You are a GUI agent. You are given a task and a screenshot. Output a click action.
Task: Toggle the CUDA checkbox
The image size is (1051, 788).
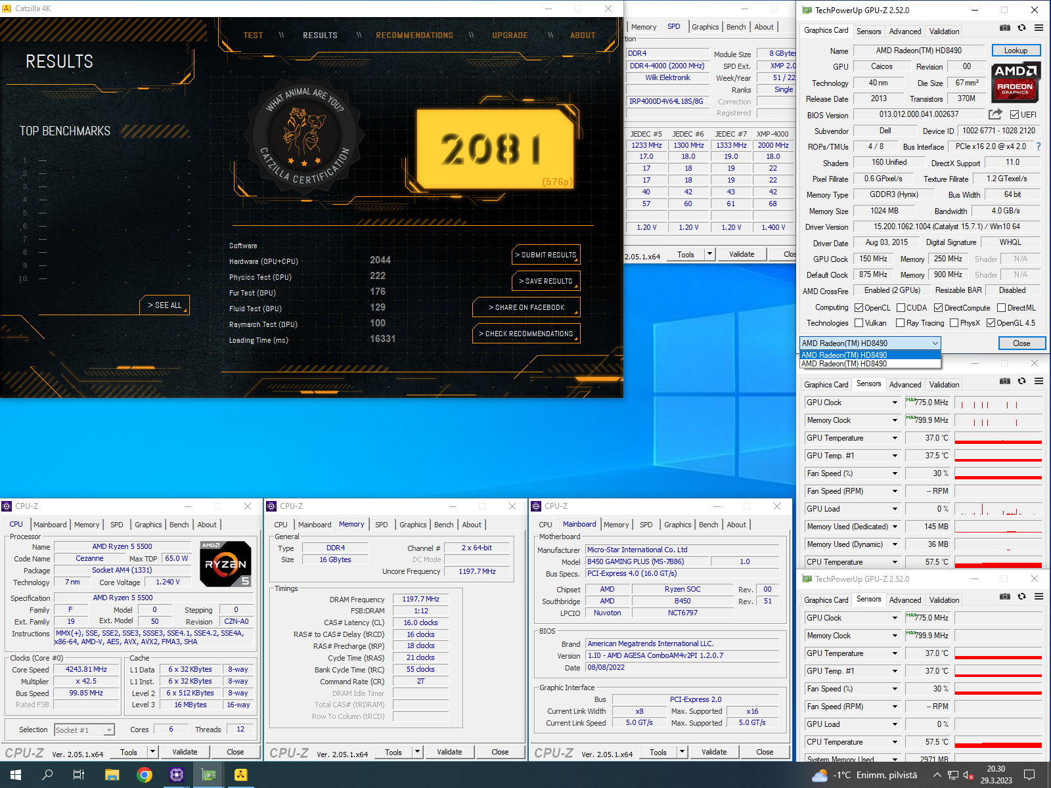(x=901, y=307)
